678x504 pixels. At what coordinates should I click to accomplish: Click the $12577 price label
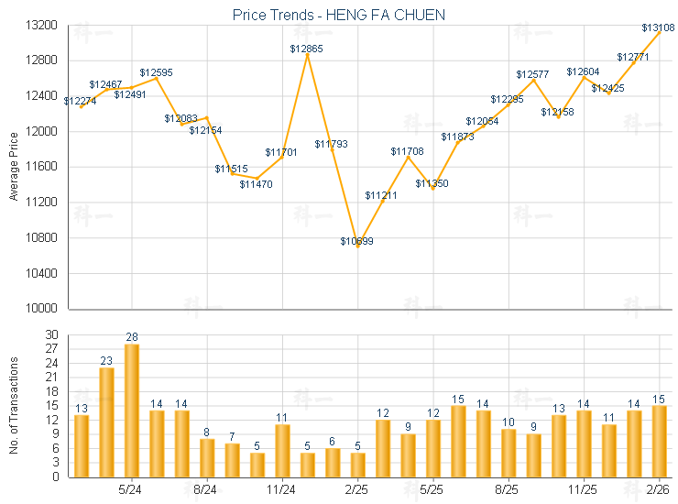pos(532,74)
